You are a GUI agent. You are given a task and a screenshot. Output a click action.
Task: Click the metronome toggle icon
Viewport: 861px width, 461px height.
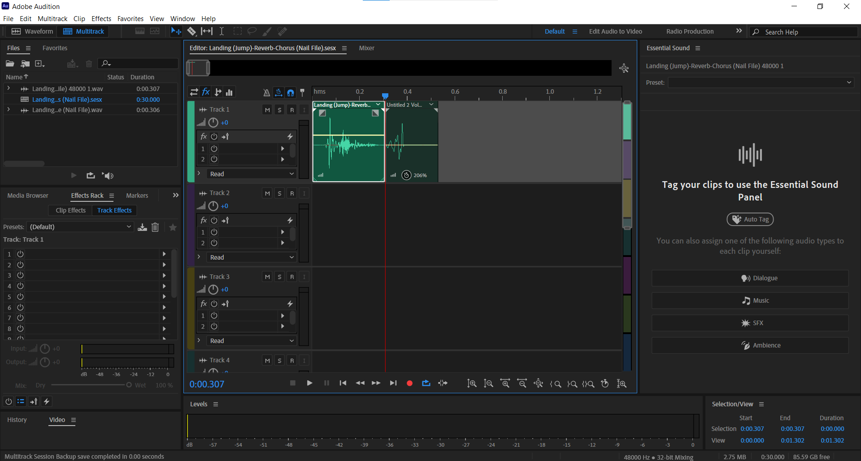coord(266,93)
